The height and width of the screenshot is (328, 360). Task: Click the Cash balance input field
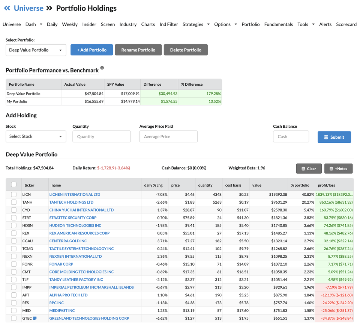[291, 137]
